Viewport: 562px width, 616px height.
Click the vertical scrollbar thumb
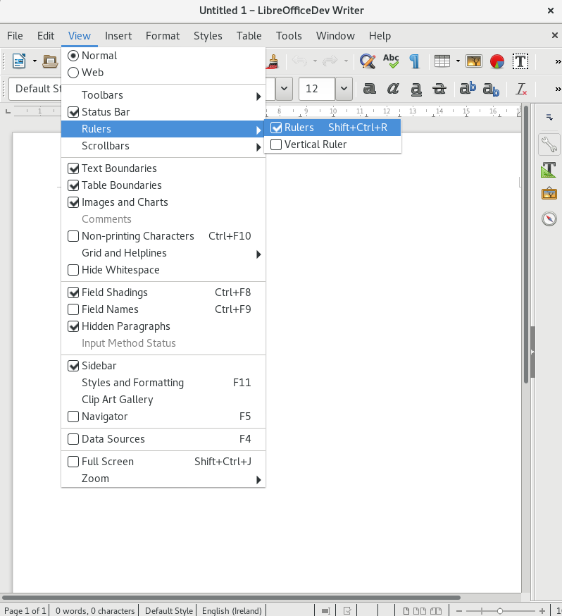click(x=526, y=244)
